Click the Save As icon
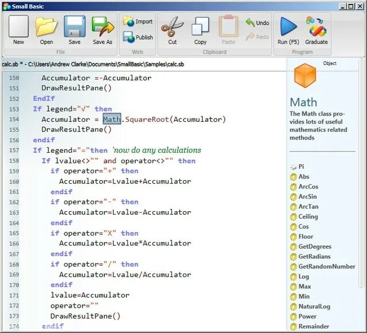Image resolution: width=367 pixels, height=333 pixels. pyautogui.click(x=103, y=27)
